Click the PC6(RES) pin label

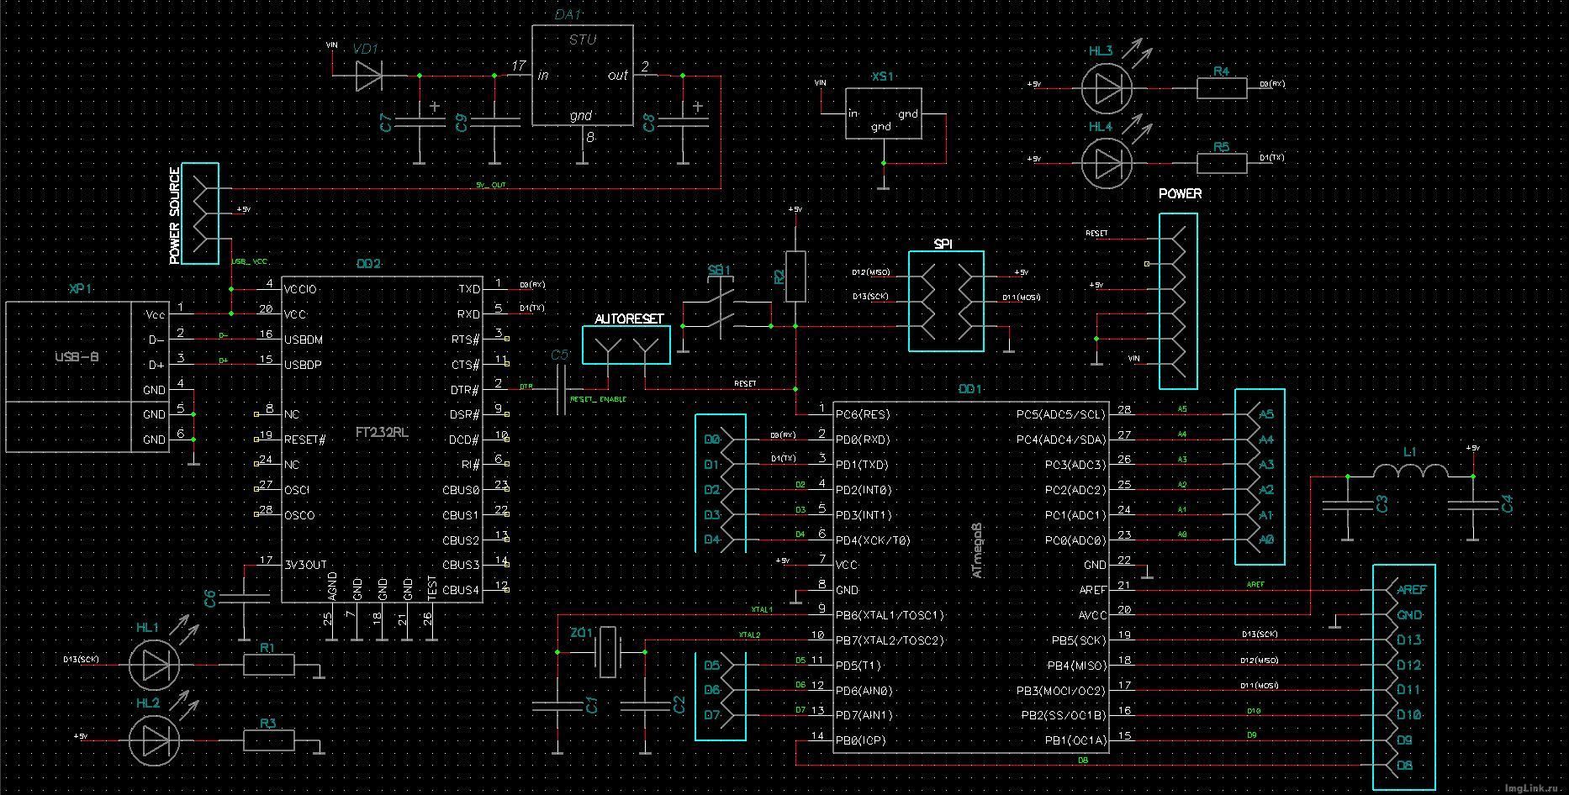(x=863, y=414)
